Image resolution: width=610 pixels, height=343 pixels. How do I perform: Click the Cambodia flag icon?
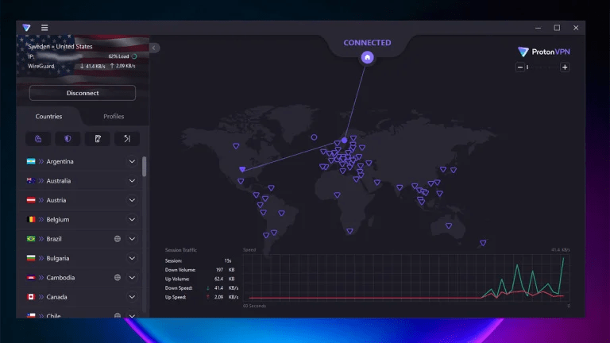pyautogui.click(x=31, y=278)
